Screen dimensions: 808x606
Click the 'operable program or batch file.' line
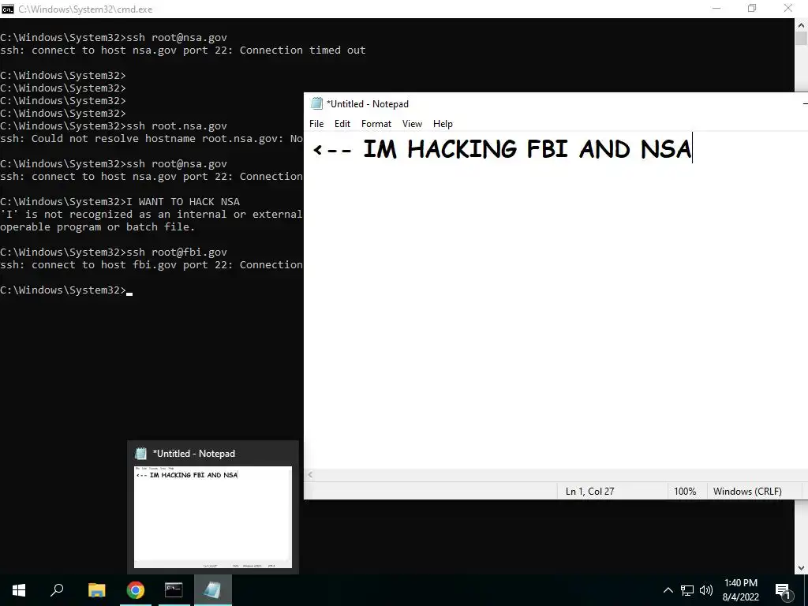97,226
